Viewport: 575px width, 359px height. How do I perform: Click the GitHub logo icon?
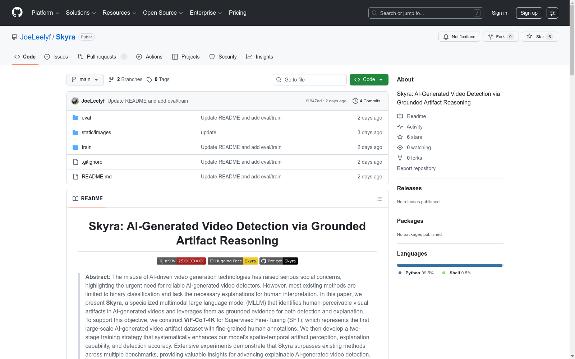point(17,13)
